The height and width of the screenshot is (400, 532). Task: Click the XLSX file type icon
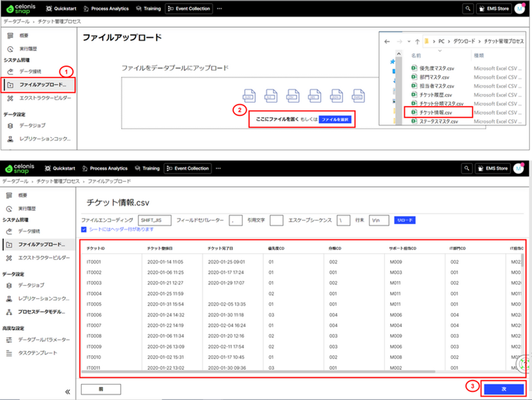click(249, 96)
